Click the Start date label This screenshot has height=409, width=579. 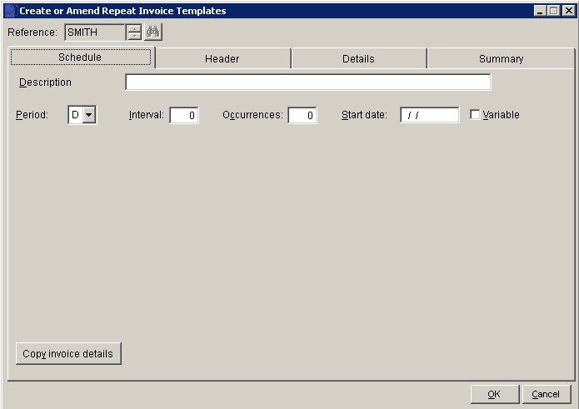[364, 115]
